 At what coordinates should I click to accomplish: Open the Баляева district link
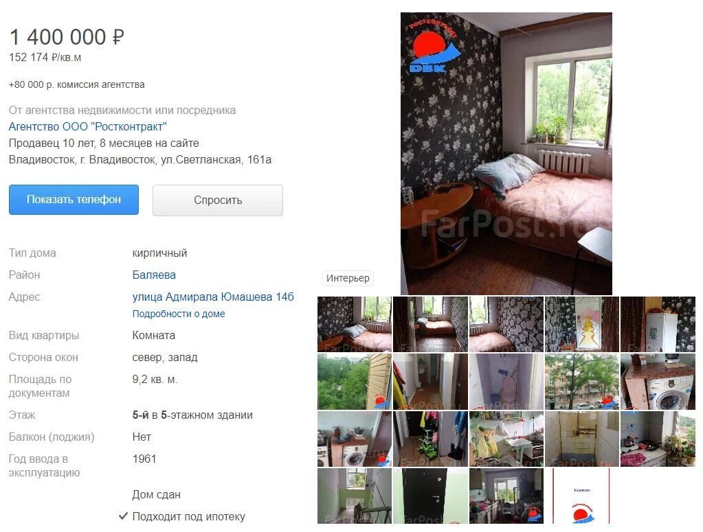point(154,275)
